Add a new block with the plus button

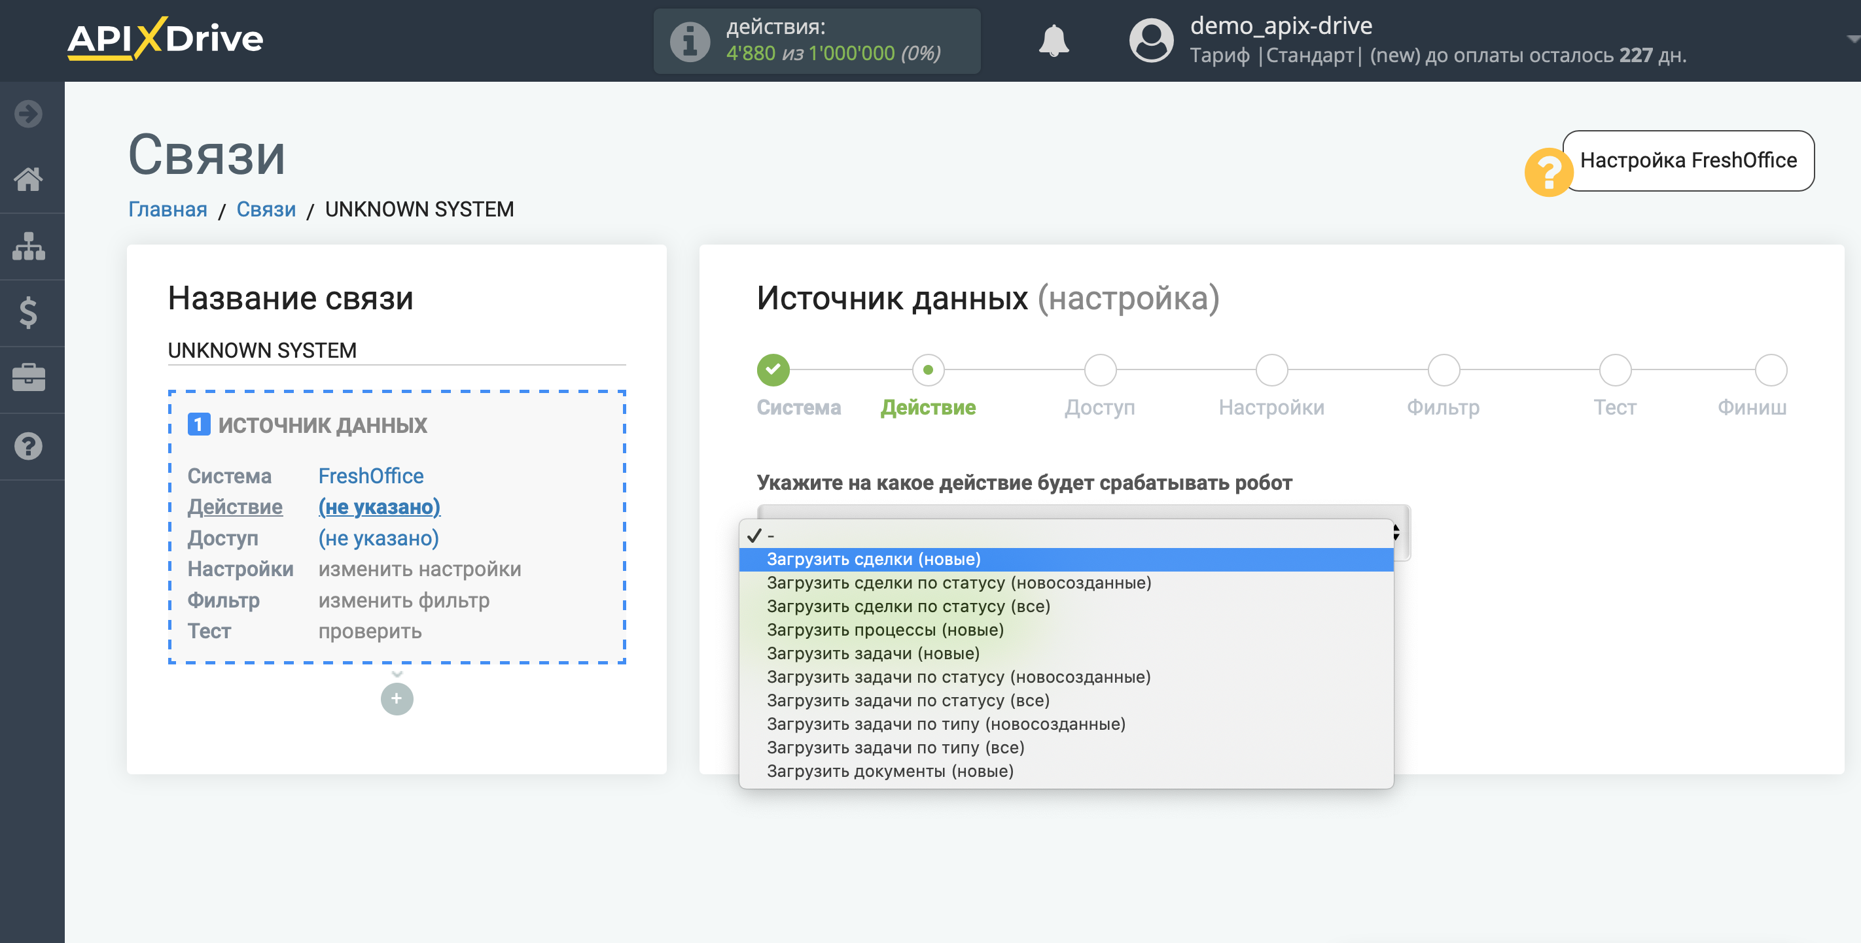pyautogui.click(x=397, y=698)
